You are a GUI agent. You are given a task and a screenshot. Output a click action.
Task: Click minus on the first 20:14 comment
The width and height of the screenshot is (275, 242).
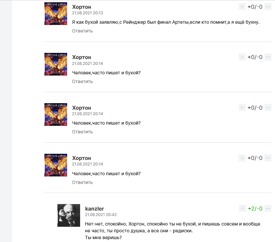[x=268, y=57]
